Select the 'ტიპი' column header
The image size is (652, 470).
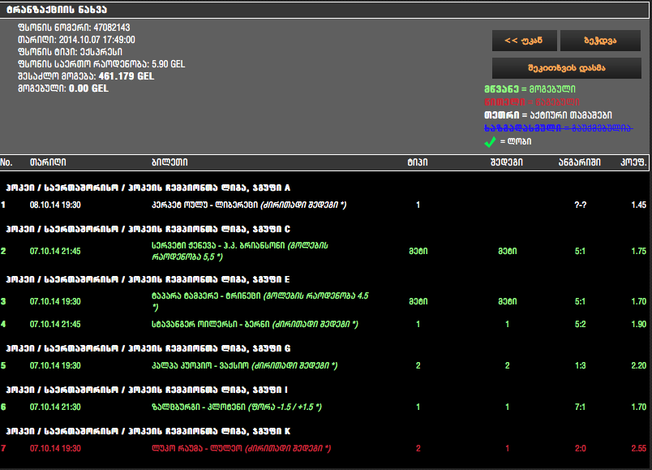418,162
